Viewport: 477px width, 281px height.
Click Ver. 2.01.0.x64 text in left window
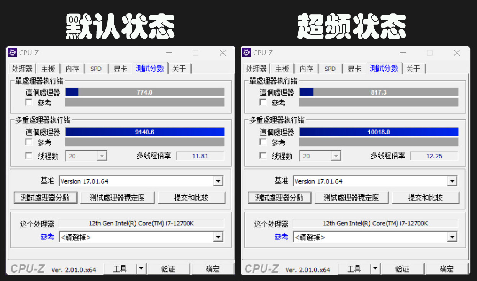[74, 270]
